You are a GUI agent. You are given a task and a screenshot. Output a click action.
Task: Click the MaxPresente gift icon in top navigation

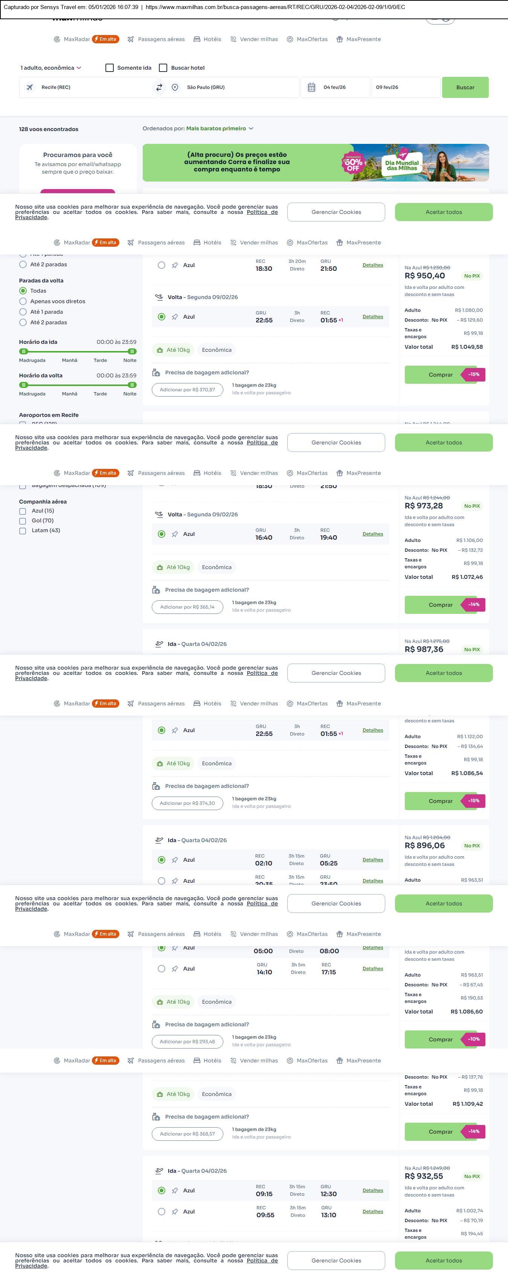point(340,39)
